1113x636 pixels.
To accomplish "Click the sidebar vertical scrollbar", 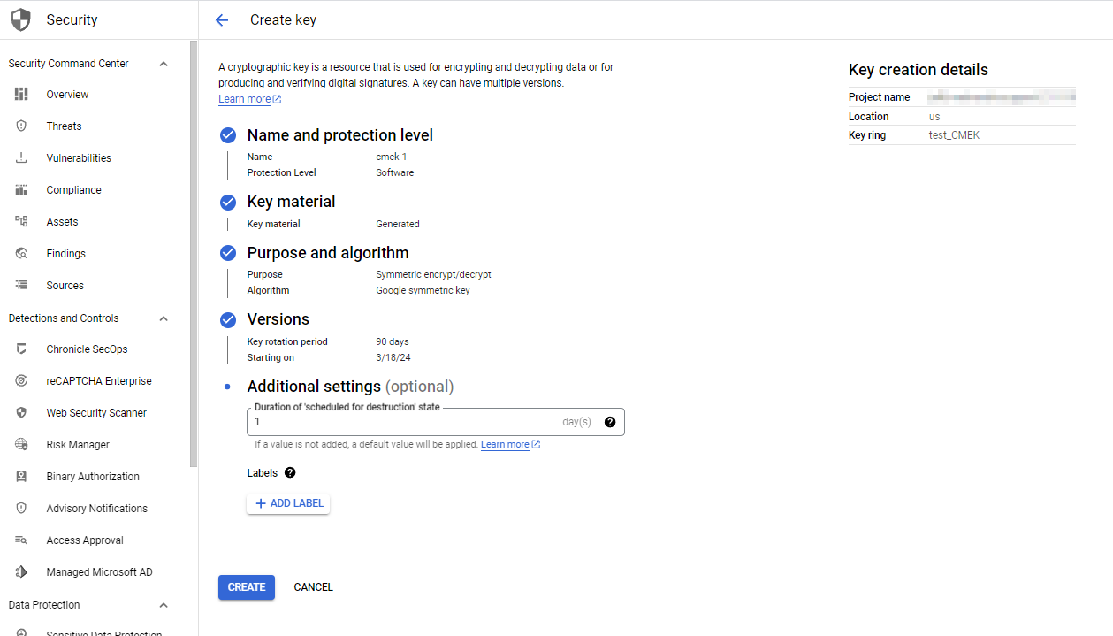I will [x=194, y=253].
